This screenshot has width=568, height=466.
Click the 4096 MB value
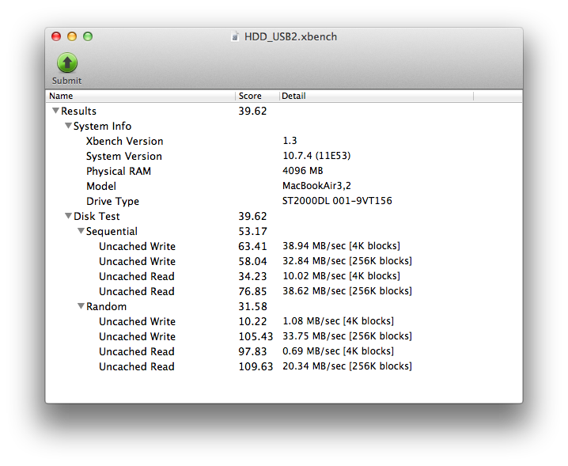[303, 171]
